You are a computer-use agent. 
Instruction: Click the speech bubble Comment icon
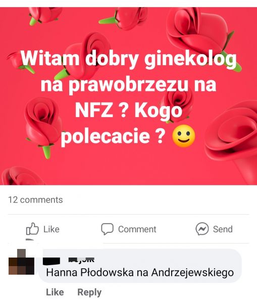pos(107,229)
